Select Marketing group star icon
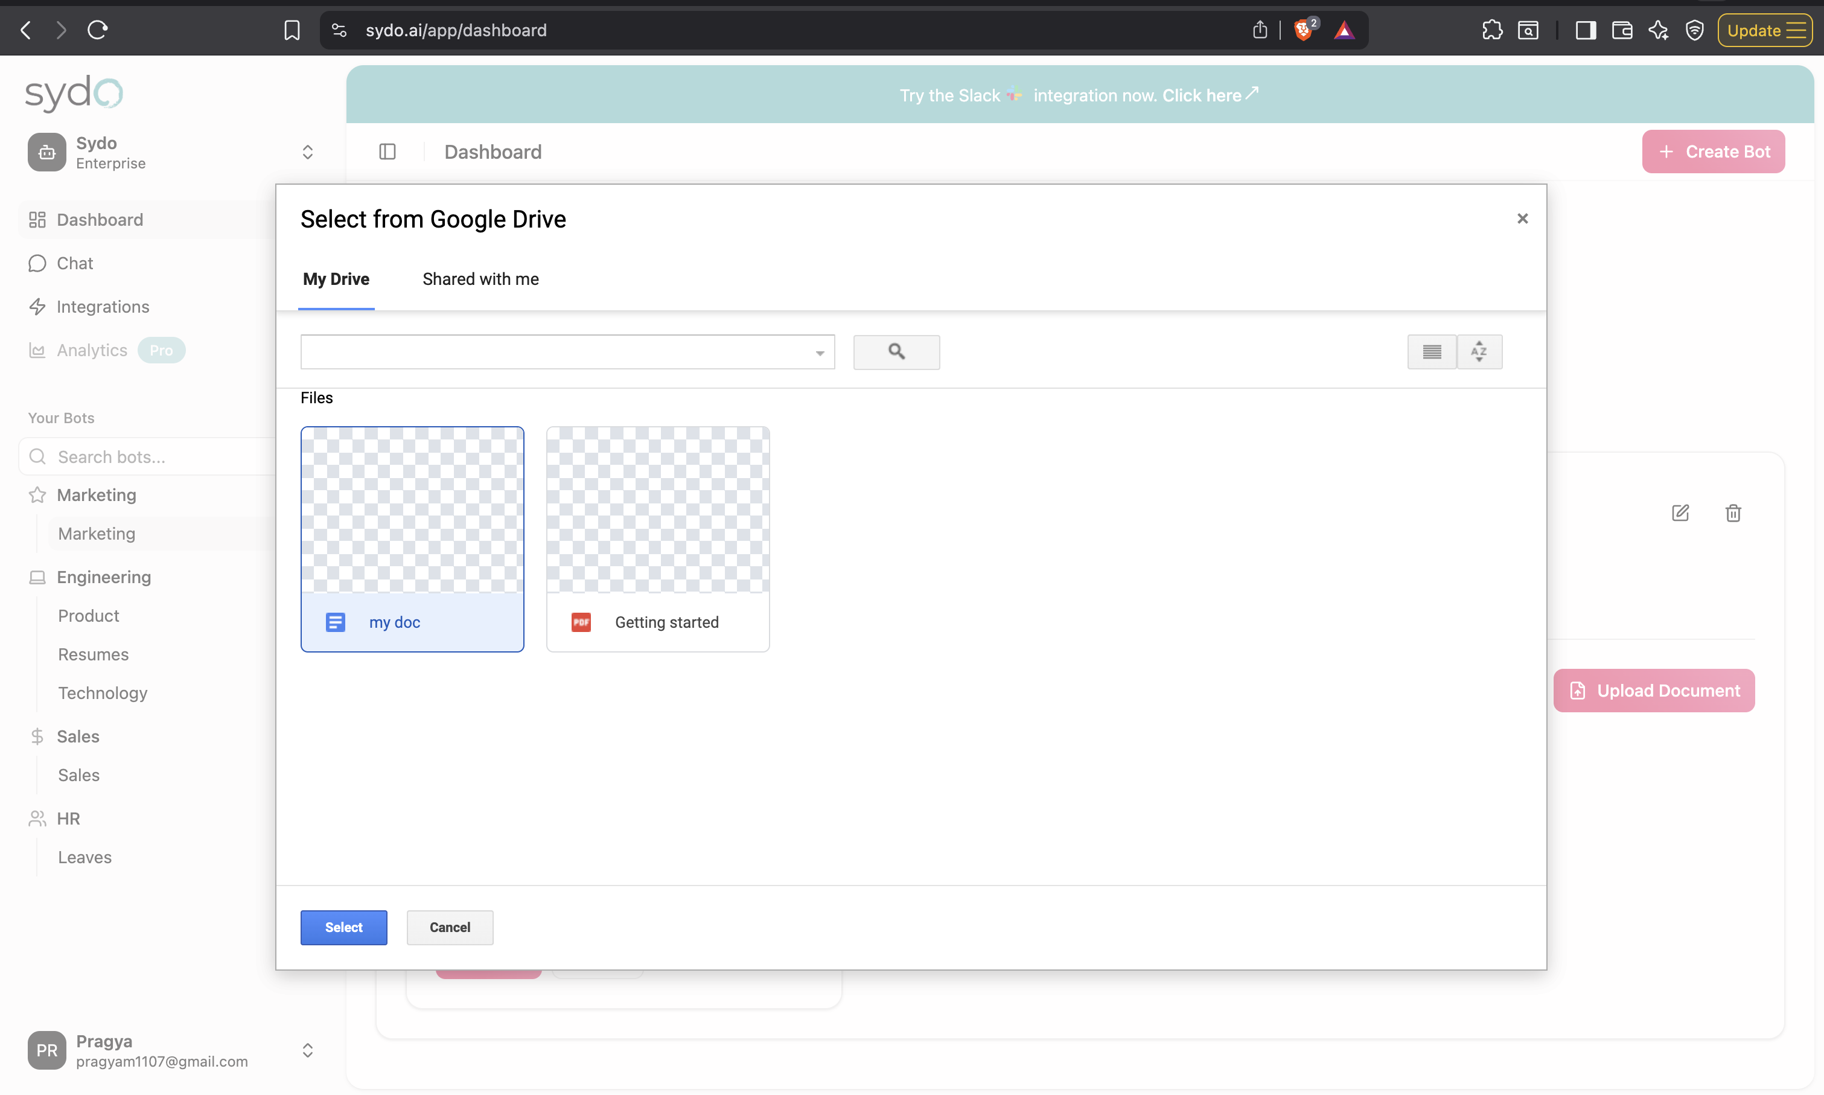The width and height of the screenshot is (1824, 1095). [37, 495]
